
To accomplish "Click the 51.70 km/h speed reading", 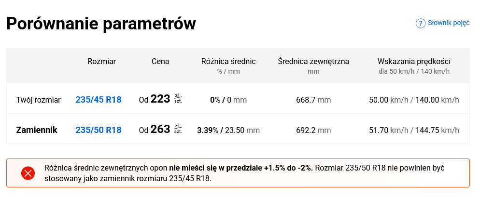I will click(x=388, y=131).
